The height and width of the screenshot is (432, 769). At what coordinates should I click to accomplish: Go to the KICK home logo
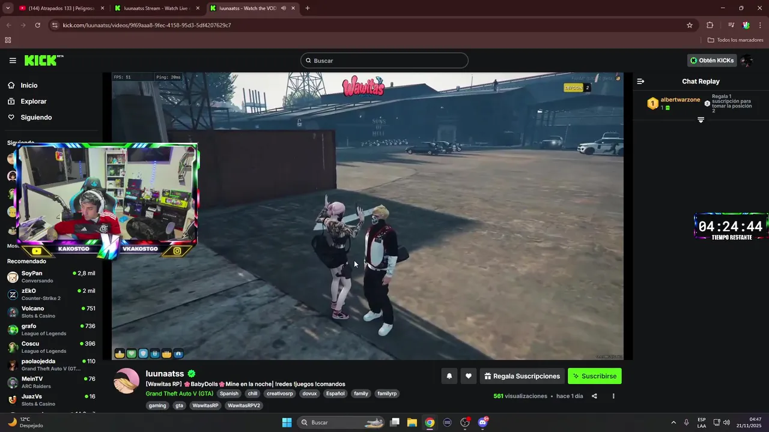[x=44, y=60]
